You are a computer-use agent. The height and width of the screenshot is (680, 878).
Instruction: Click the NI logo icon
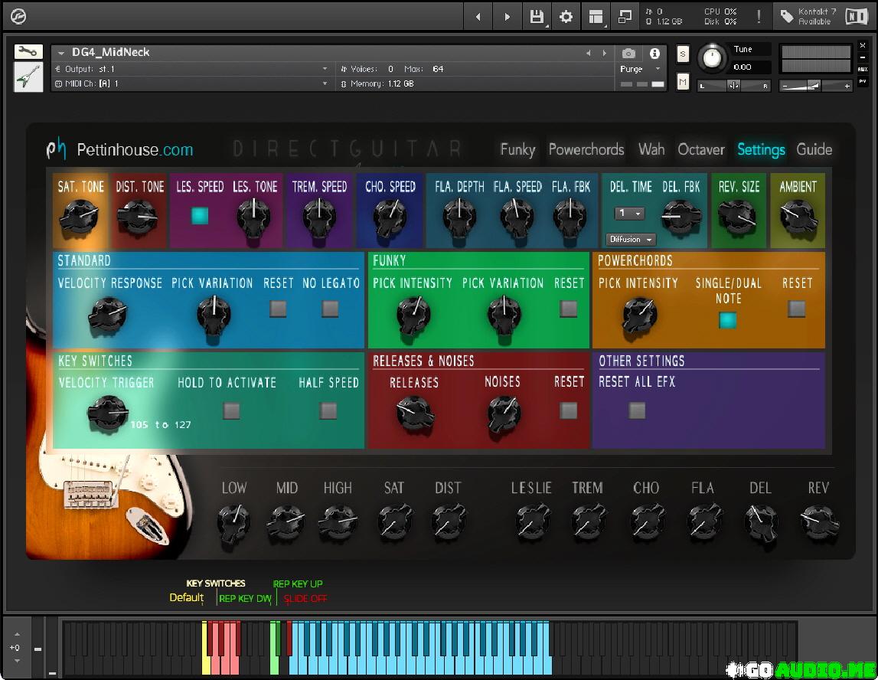pos(857,17)
